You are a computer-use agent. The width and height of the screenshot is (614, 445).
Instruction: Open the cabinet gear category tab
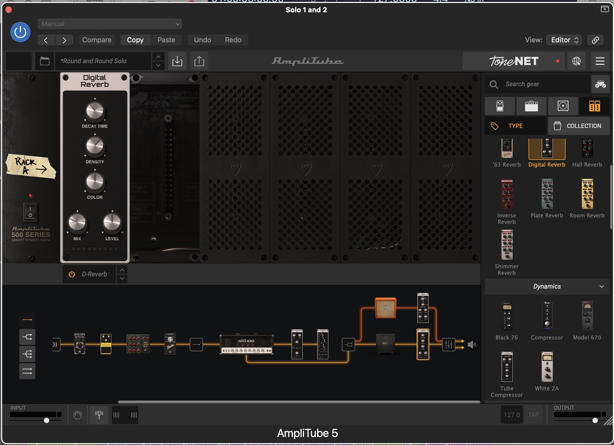[563, 106]
